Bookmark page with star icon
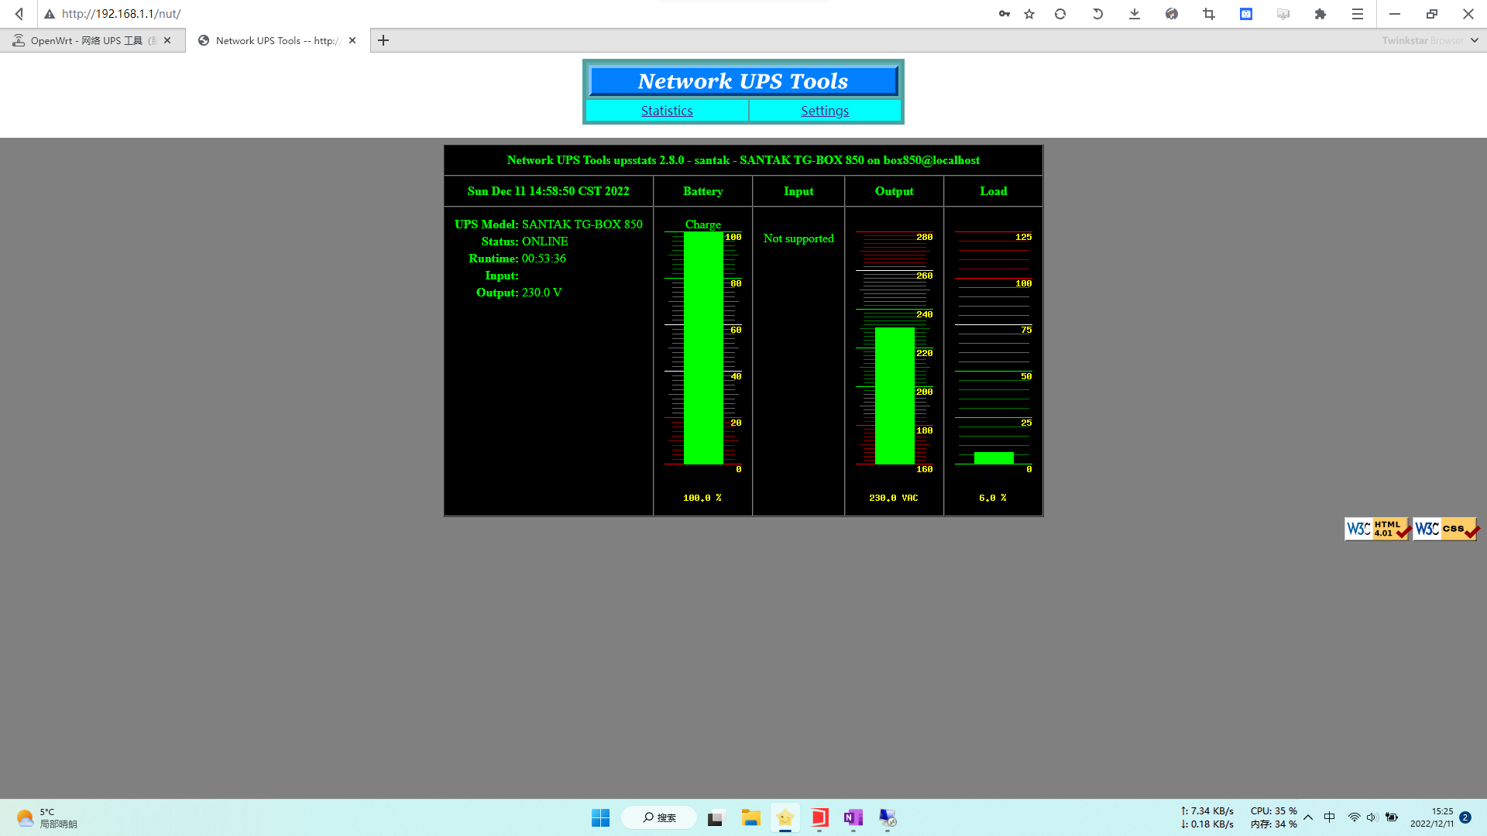The height and width of the screenshot is (836, 1487). 1029,14
